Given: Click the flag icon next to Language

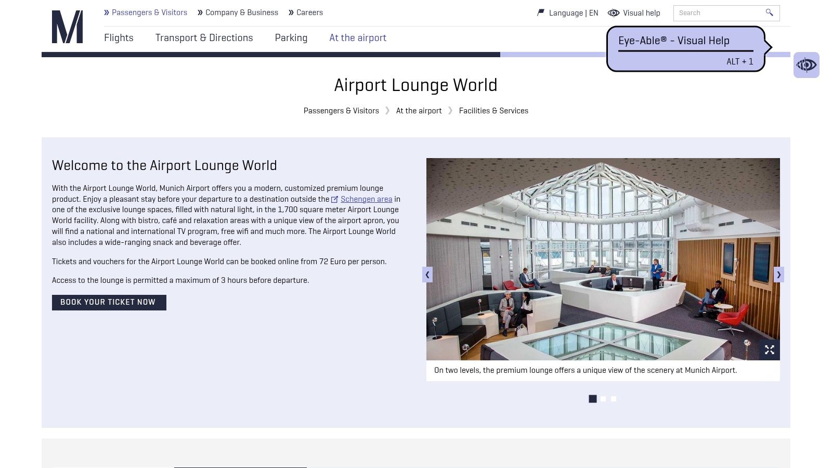Looking at the screenshot, I should click(540, 11).
